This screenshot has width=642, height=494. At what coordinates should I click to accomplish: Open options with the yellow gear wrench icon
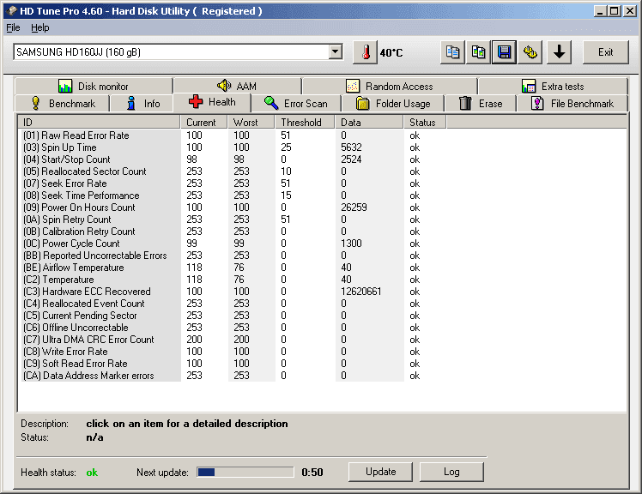530,52
